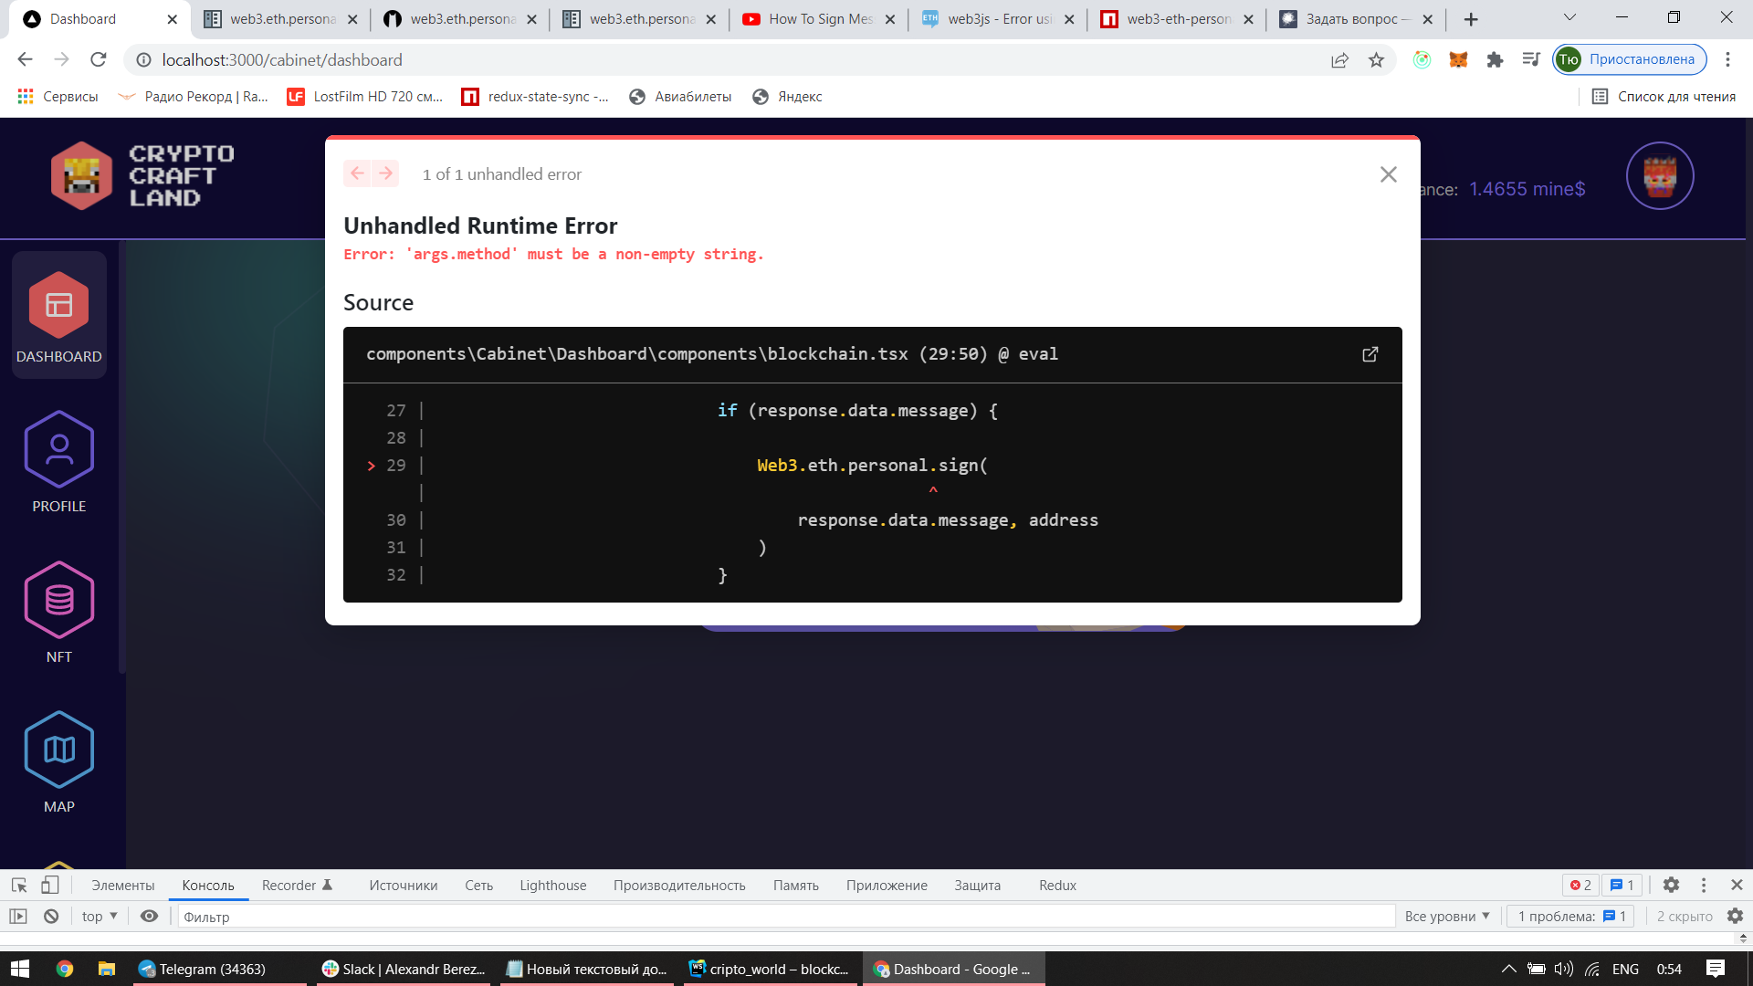Viewport: 1753px width, 986px height.
Task: Bookmark this page with star icon
Action: coord(1376,60)
